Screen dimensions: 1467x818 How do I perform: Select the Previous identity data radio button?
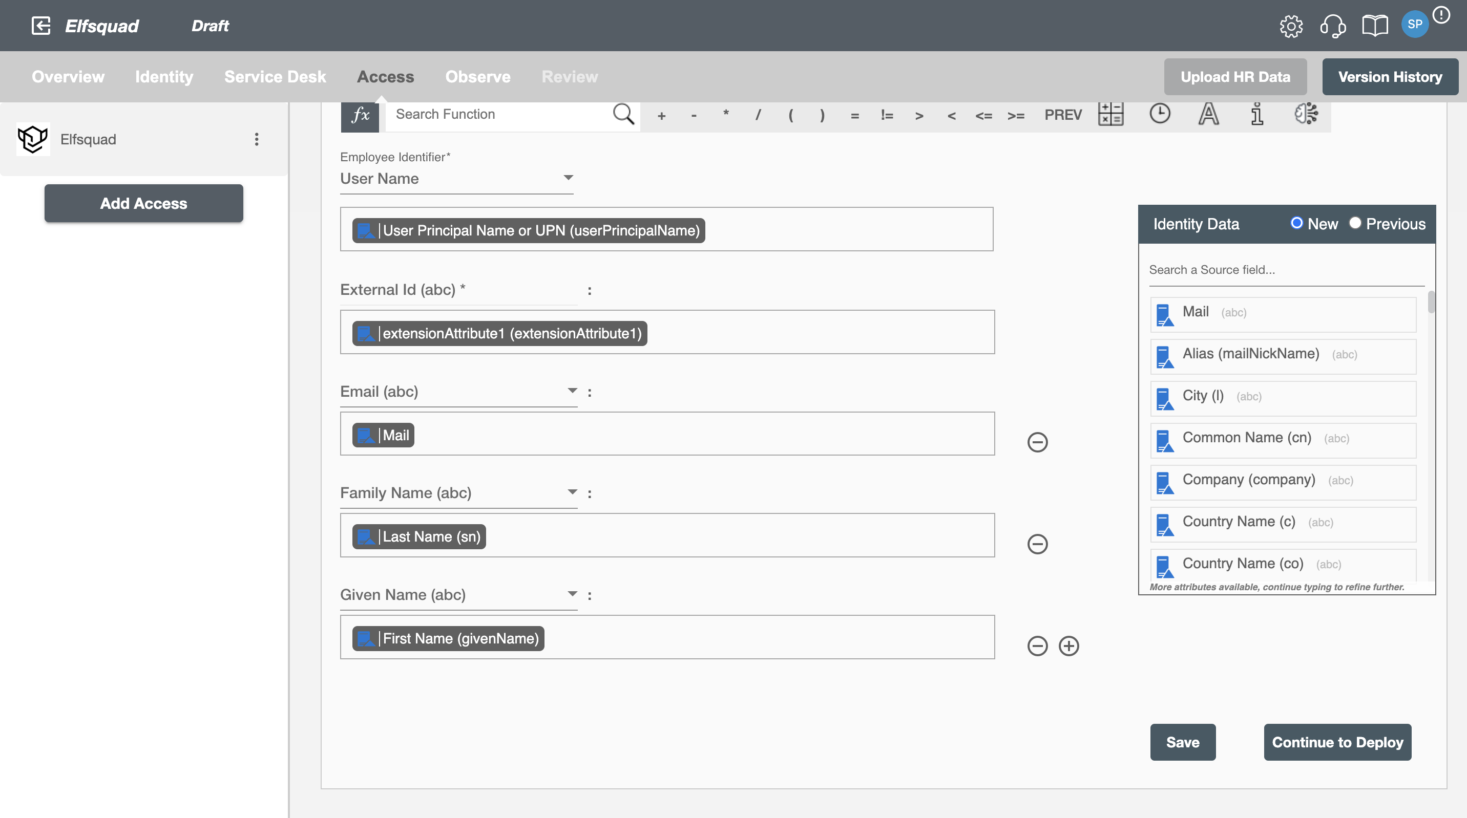[x=1355, y=223]
